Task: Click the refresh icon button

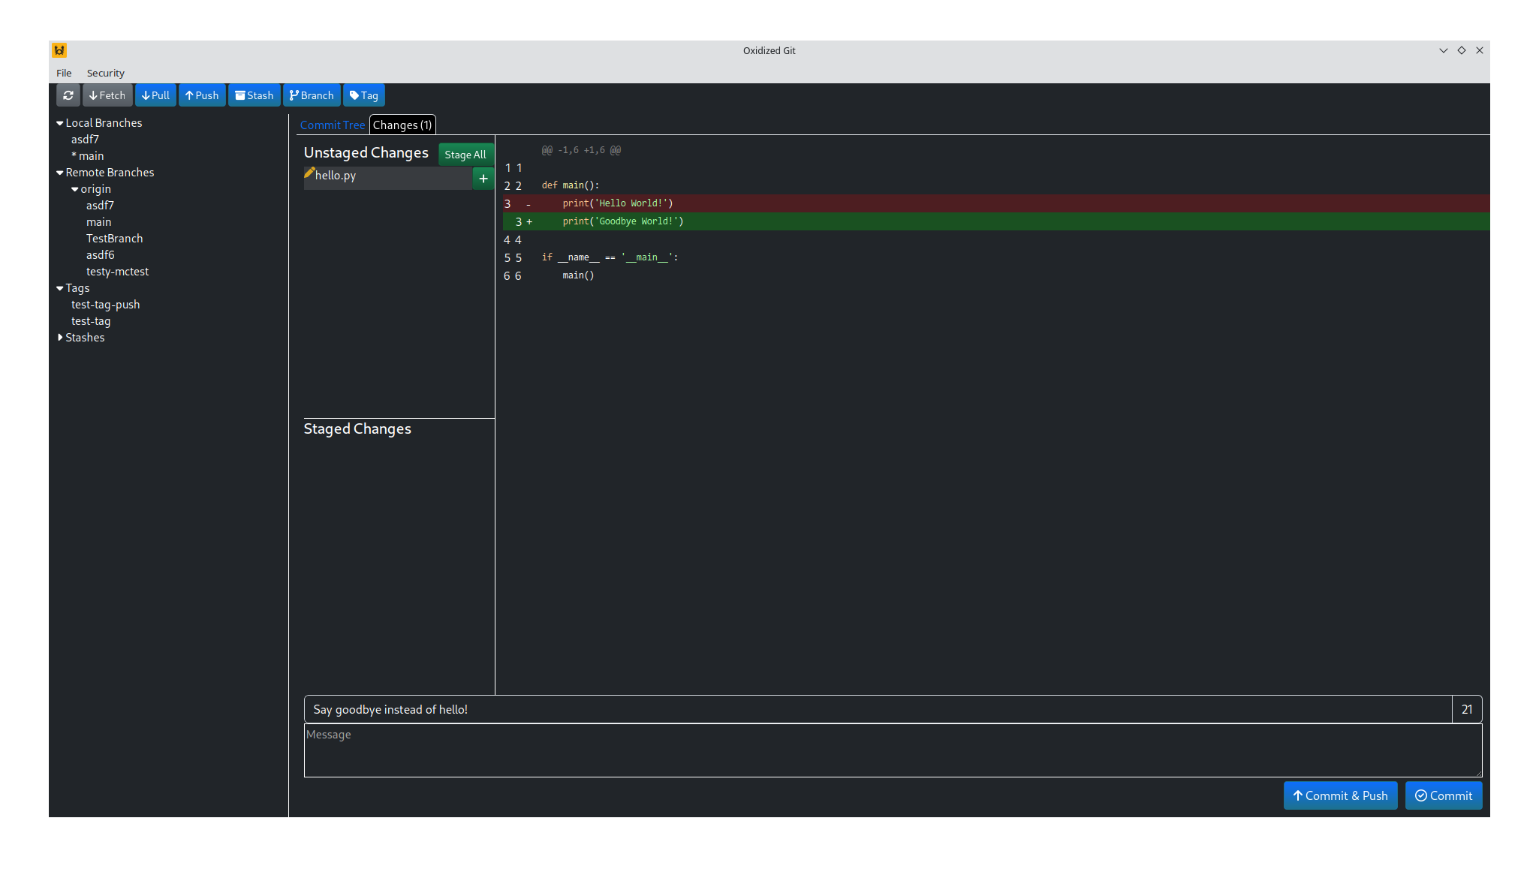Action: [x=68, y=95]
